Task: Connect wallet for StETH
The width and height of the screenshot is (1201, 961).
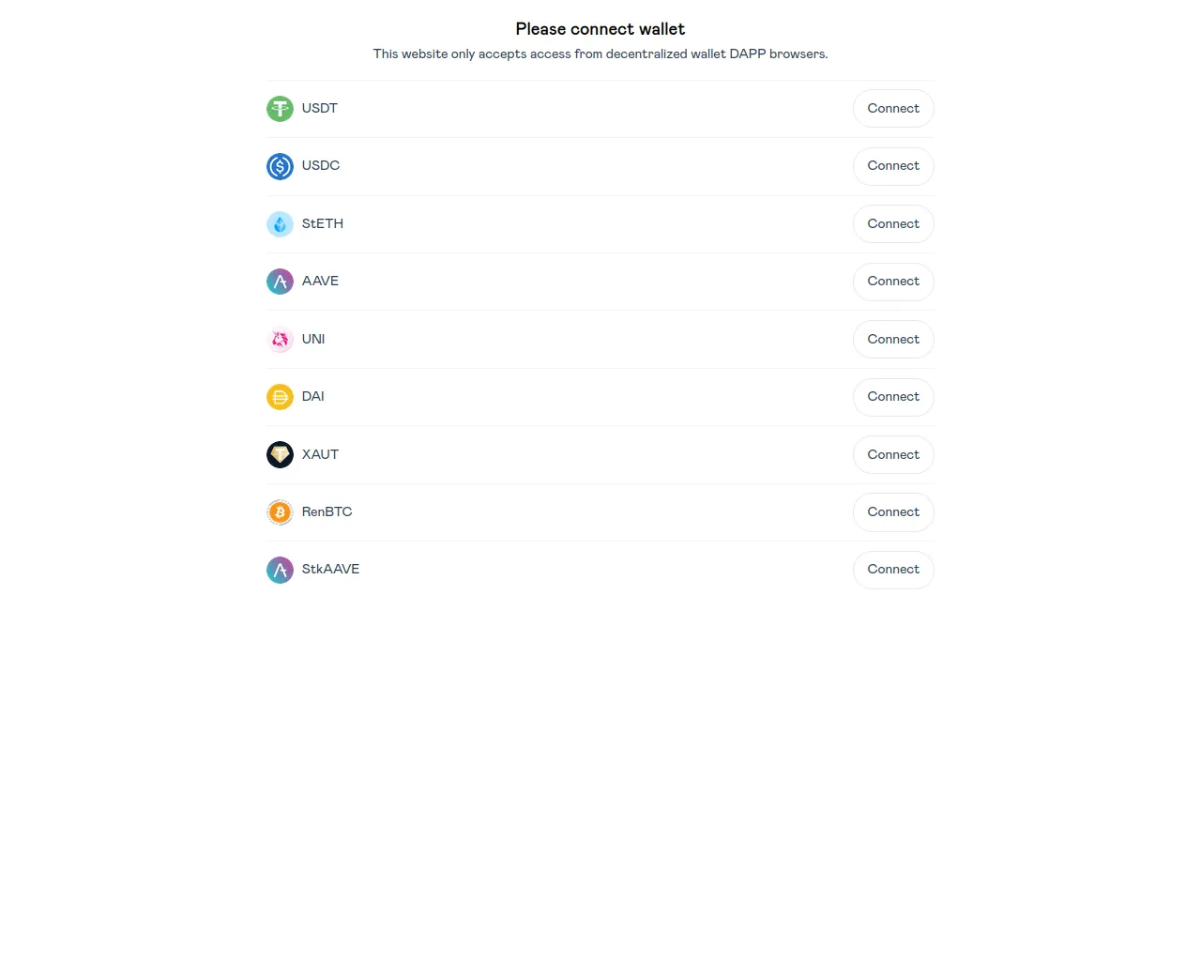Action: [x=893, y=224]
